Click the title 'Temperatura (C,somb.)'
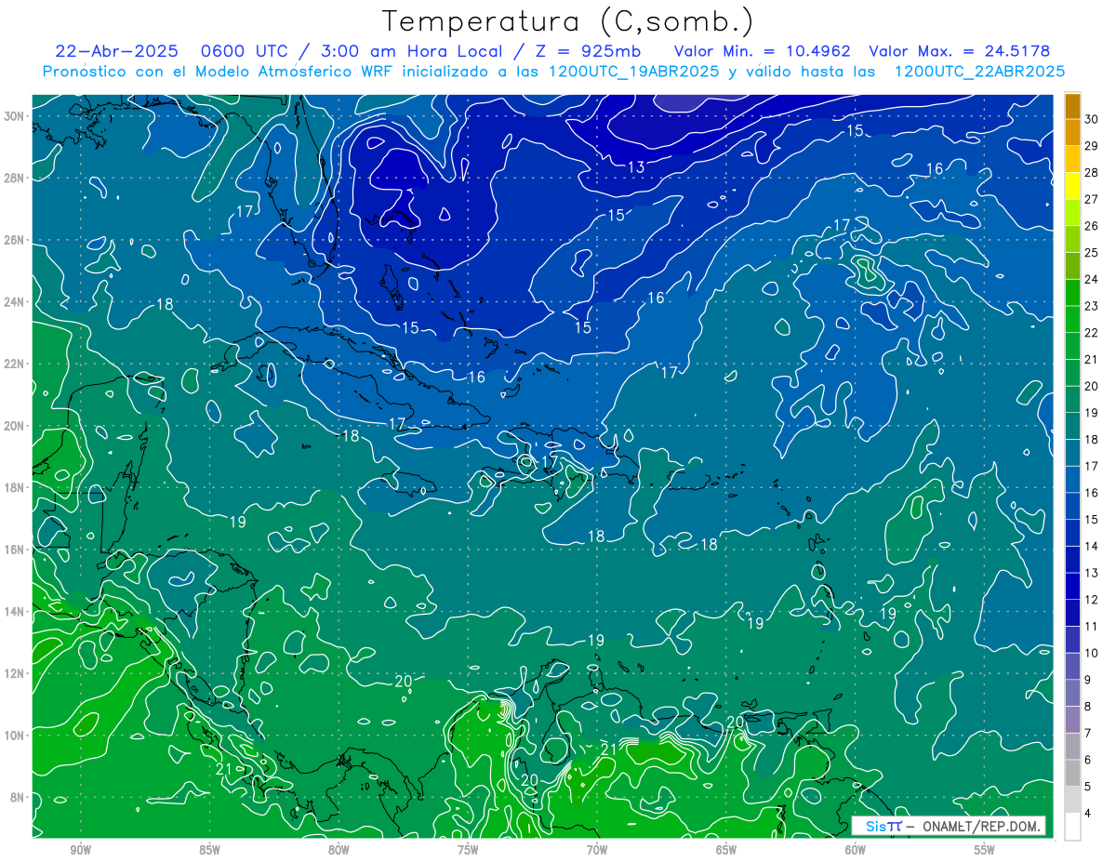This screenshot has width=1116, height=862. (x=567, y=21)
